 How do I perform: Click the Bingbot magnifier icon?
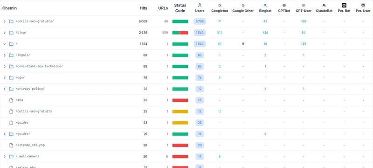(x=265, y=5)
